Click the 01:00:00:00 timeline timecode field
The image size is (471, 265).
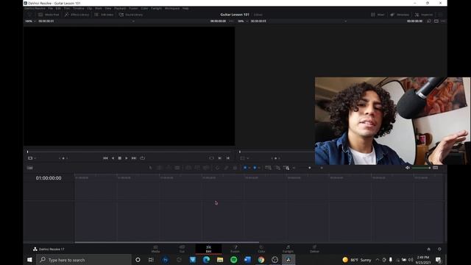click(49, 178)
